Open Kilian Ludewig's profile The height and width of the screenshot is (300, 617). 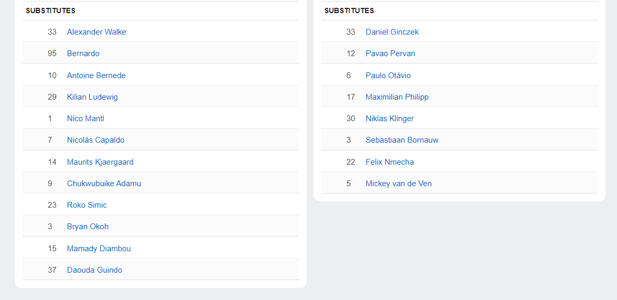(92, 97)
